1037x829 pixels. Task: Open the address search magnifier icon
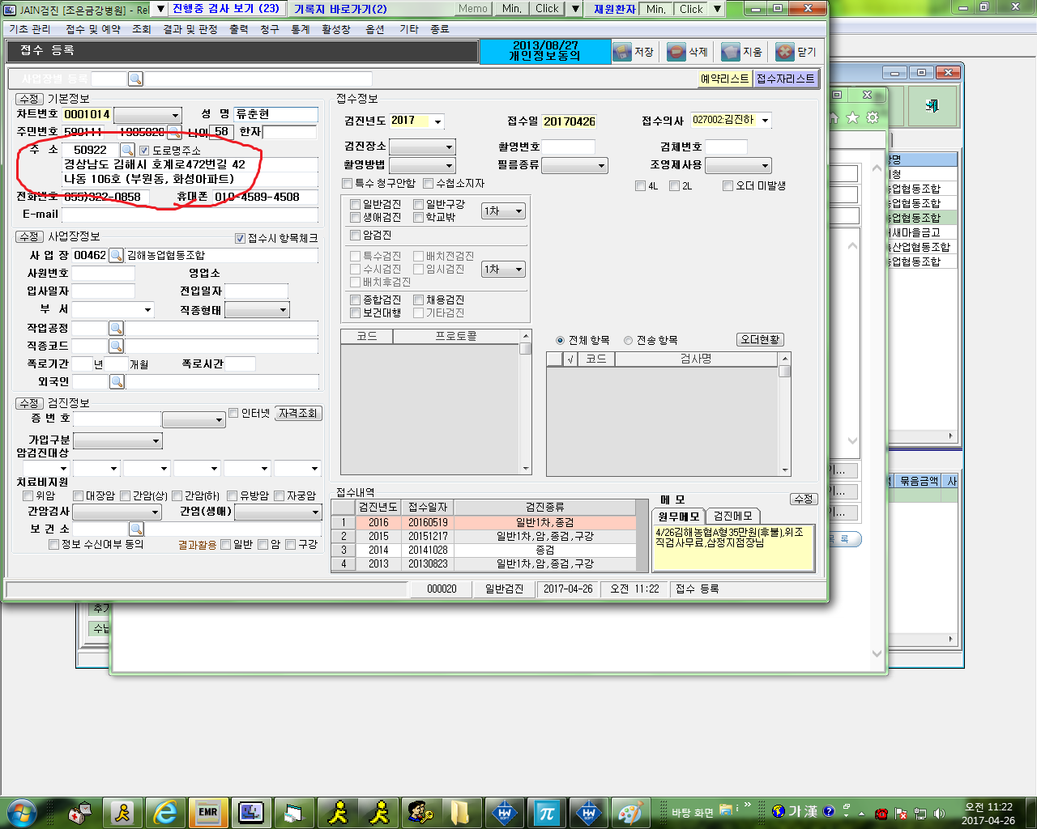pos(127,150)
